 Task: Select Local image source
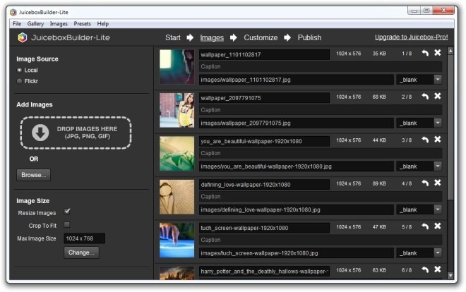tap(20, 71)
